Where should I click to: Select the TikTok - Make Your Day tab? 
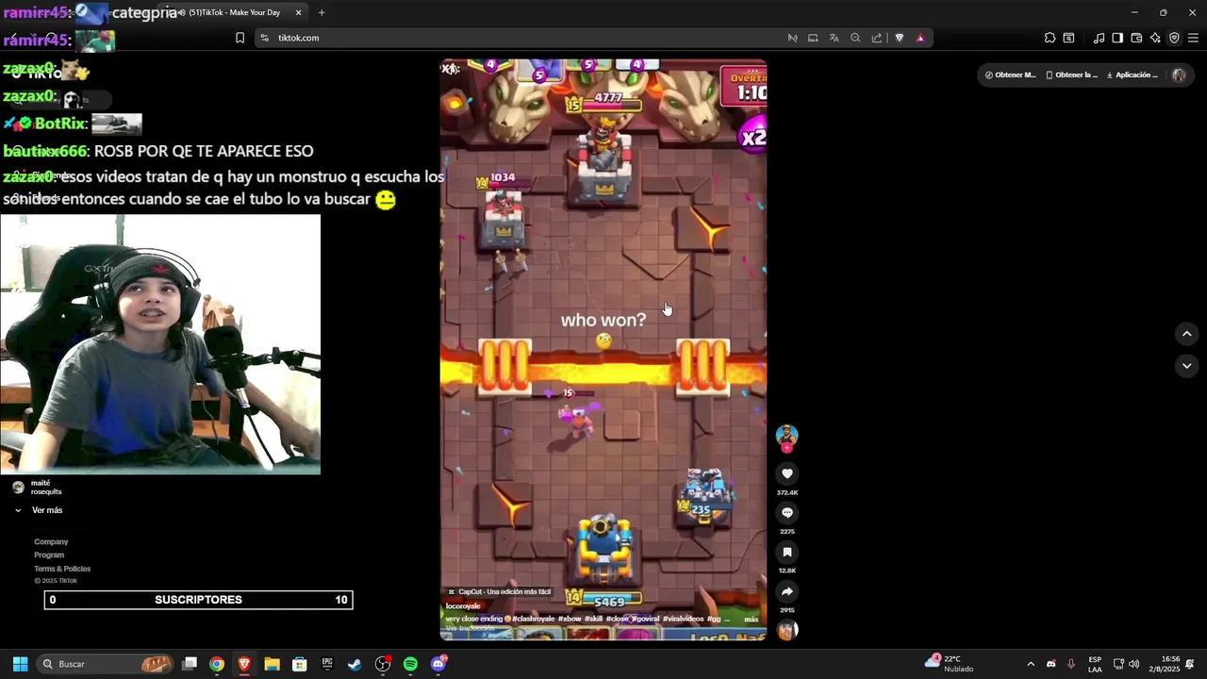point(234,12)
